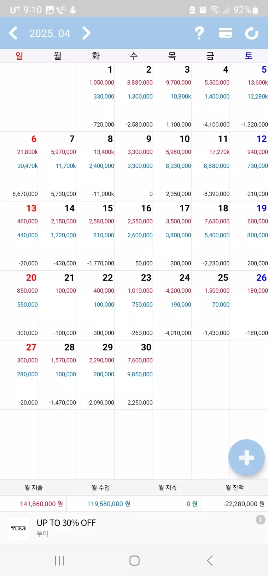Image resolution: width=268 pixels, height=576 pixels.
Task: Tap the TUMI logo thumbnail
Action: pyautogui.click(x=18, y=528)
